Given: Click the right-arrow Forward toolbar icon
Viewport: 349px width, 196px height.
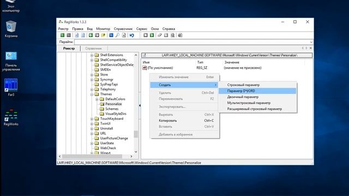Looking at the screenshot, I should 97,35.
